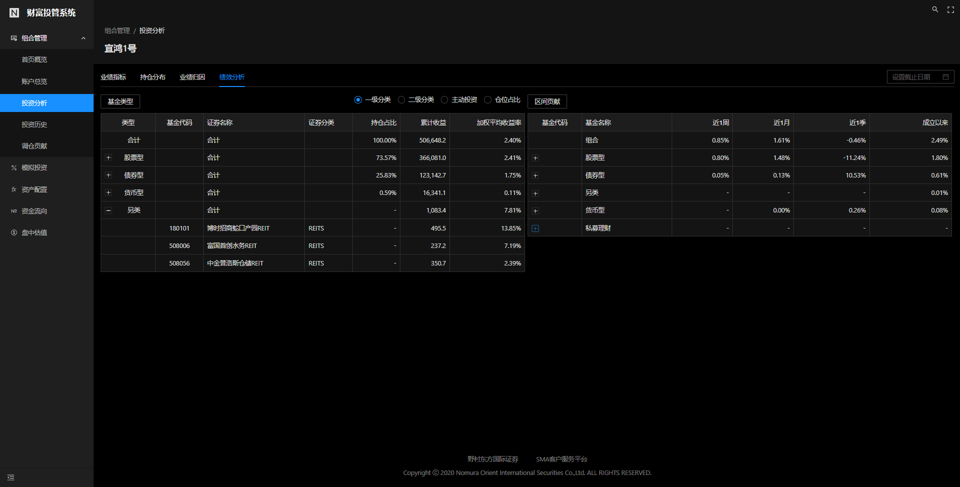Click 组合管理 breadcrumb link
The width and height of the screenshot is (960, 487).
(117, 30)
